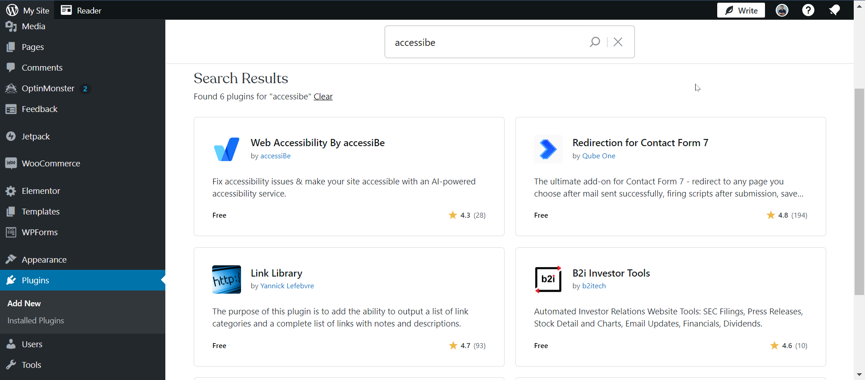Click the accessiBe author link
865x380 pixels.
275,156
